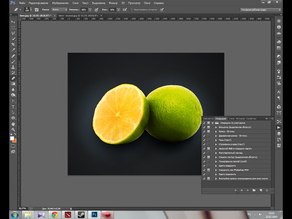292x219 pixels.
Task: Open the Layers panel dock icon
Action: tap(279, 133)
